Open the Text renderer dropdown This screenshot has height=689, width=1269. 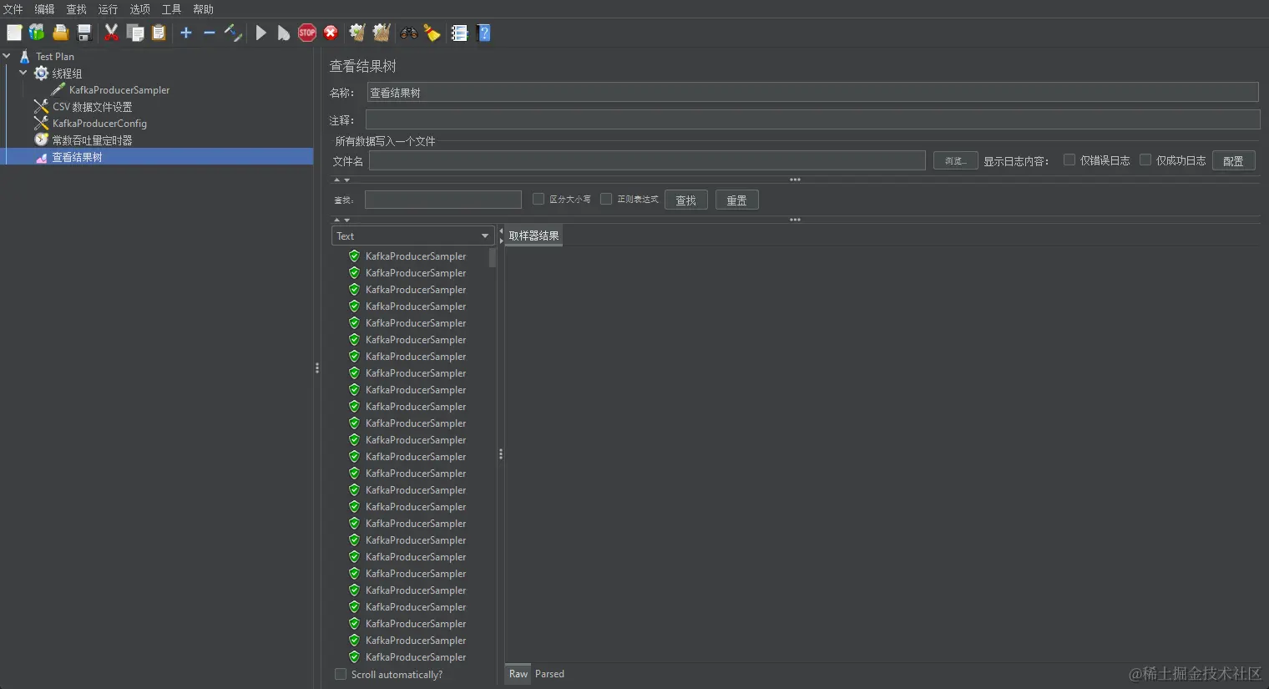413,236
